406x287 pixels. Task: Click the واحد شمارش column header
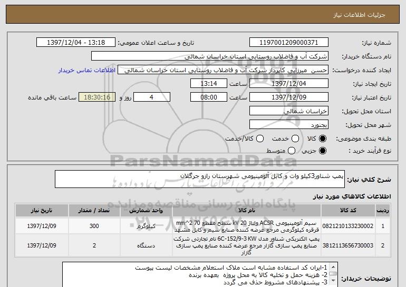point(146,211)
